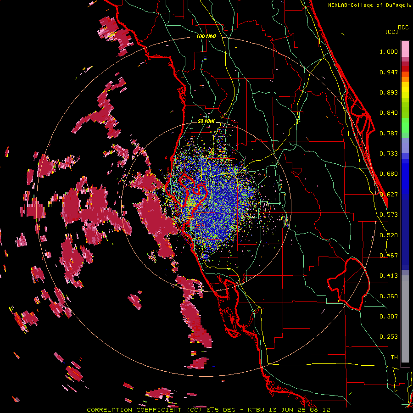Viewport: 413px width, 413px height.
Task: Click the CORRELATION COEFFICIENT caption text
Action: pos(134,410)
